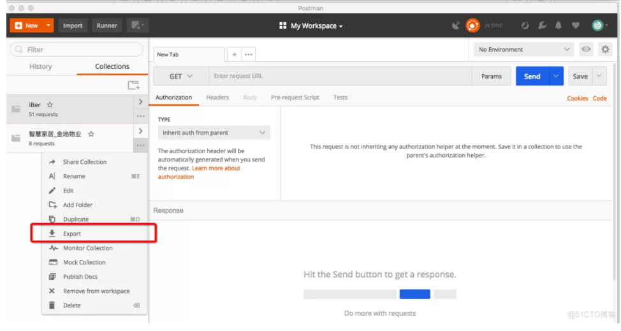The height and width of the screenshot is (331, 621).
Task: Select Share Collection menu item
Action: (x=94, y=162)
